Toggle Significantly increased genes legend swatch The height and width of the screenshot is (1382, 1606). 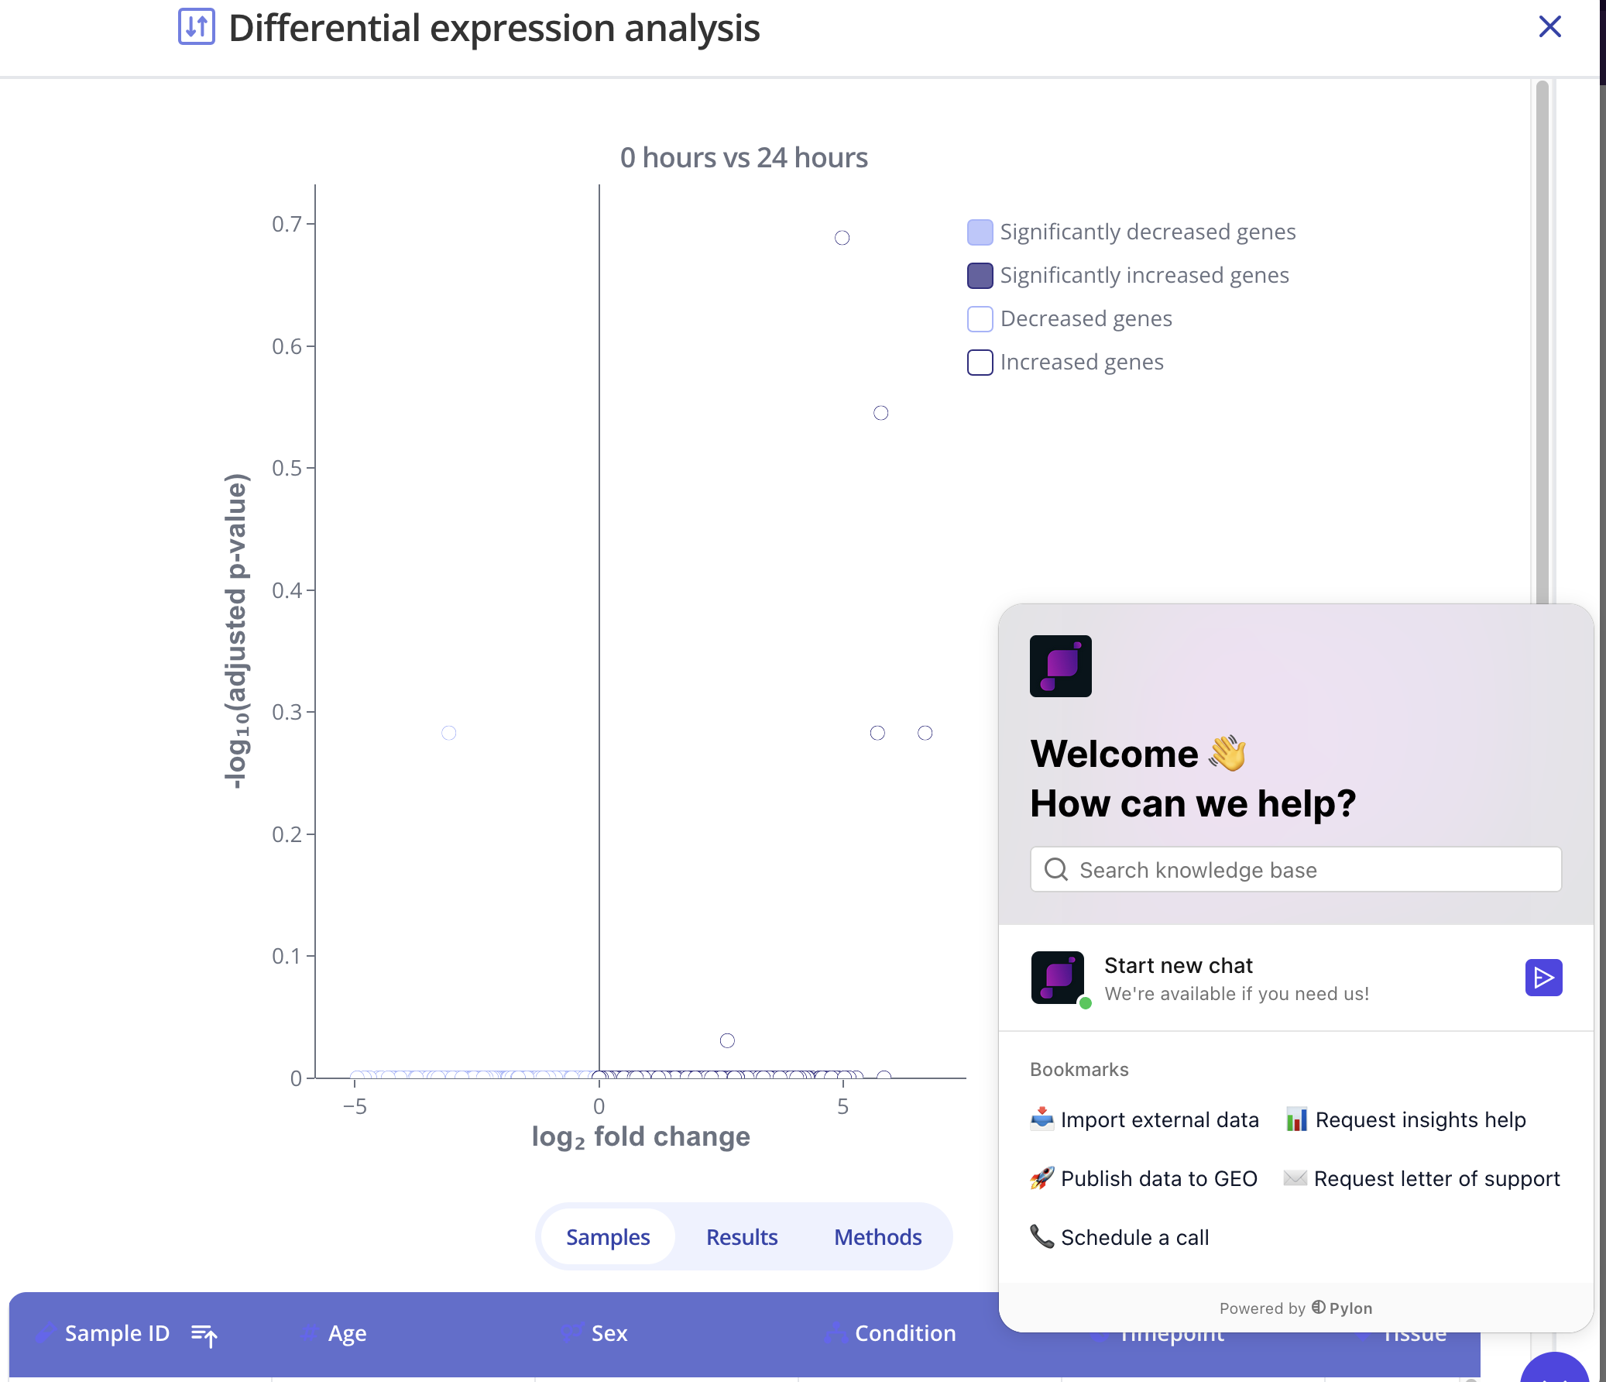click(x=980, y=275)
